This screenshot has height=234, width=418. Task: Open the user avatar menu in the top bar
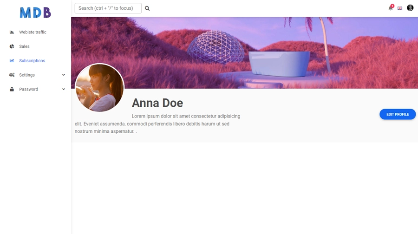(410, 8)
